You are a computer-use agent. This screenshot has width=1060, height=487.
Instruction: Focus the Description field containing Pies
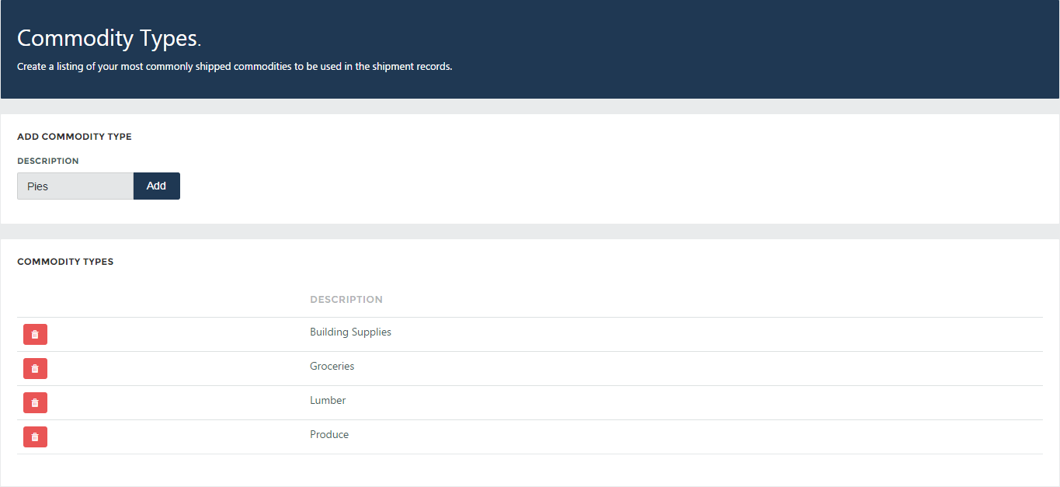tap(75, 186)
